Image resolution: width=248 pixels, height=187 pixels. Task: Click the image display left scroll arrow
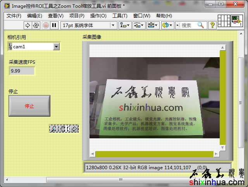pyautogui.click(x=93, y=154)
